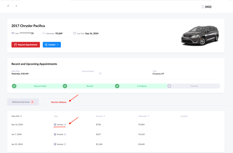The image size is (233, 153).
Task: Click the Odometer gauge icon
Action: (44, 33)
